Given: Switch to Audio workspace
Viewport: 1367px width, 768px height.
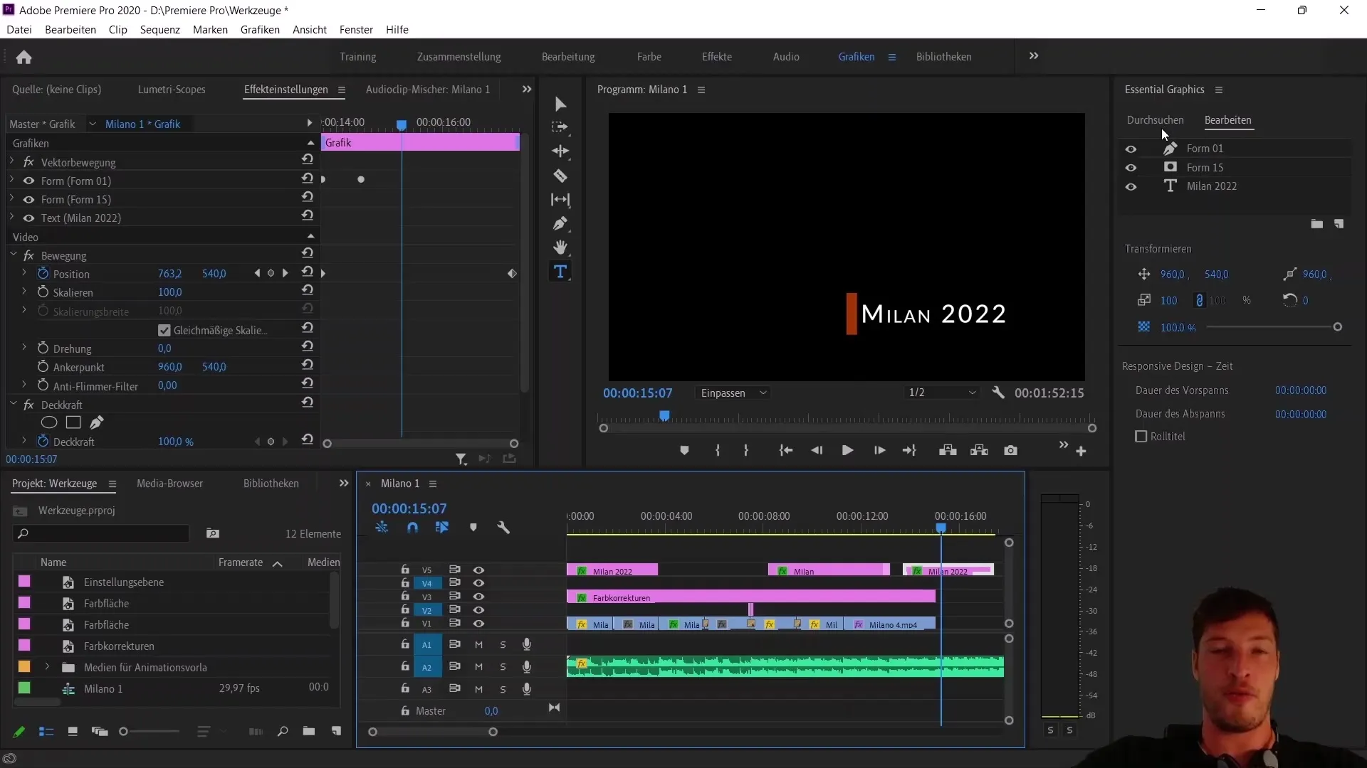Looking at the screenshot, I should [x=786, y=56].
